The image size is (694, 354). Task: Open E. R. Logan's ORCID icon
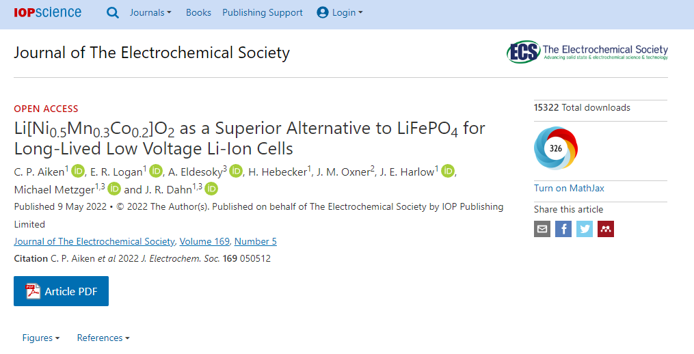click(156, 171)
